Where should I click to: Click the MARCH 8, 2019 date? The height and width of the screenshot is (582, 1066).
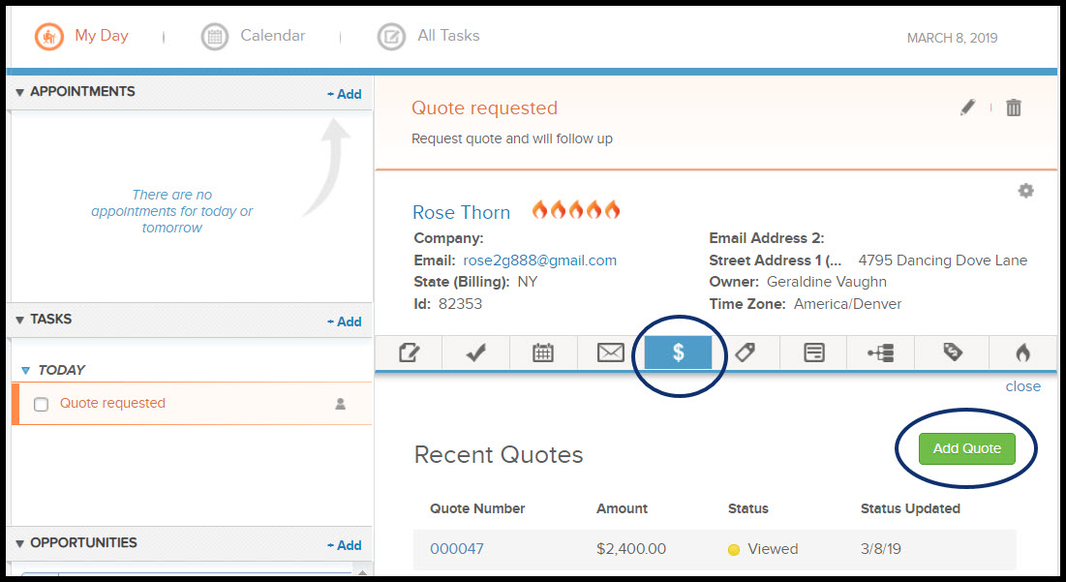(952, 38)
